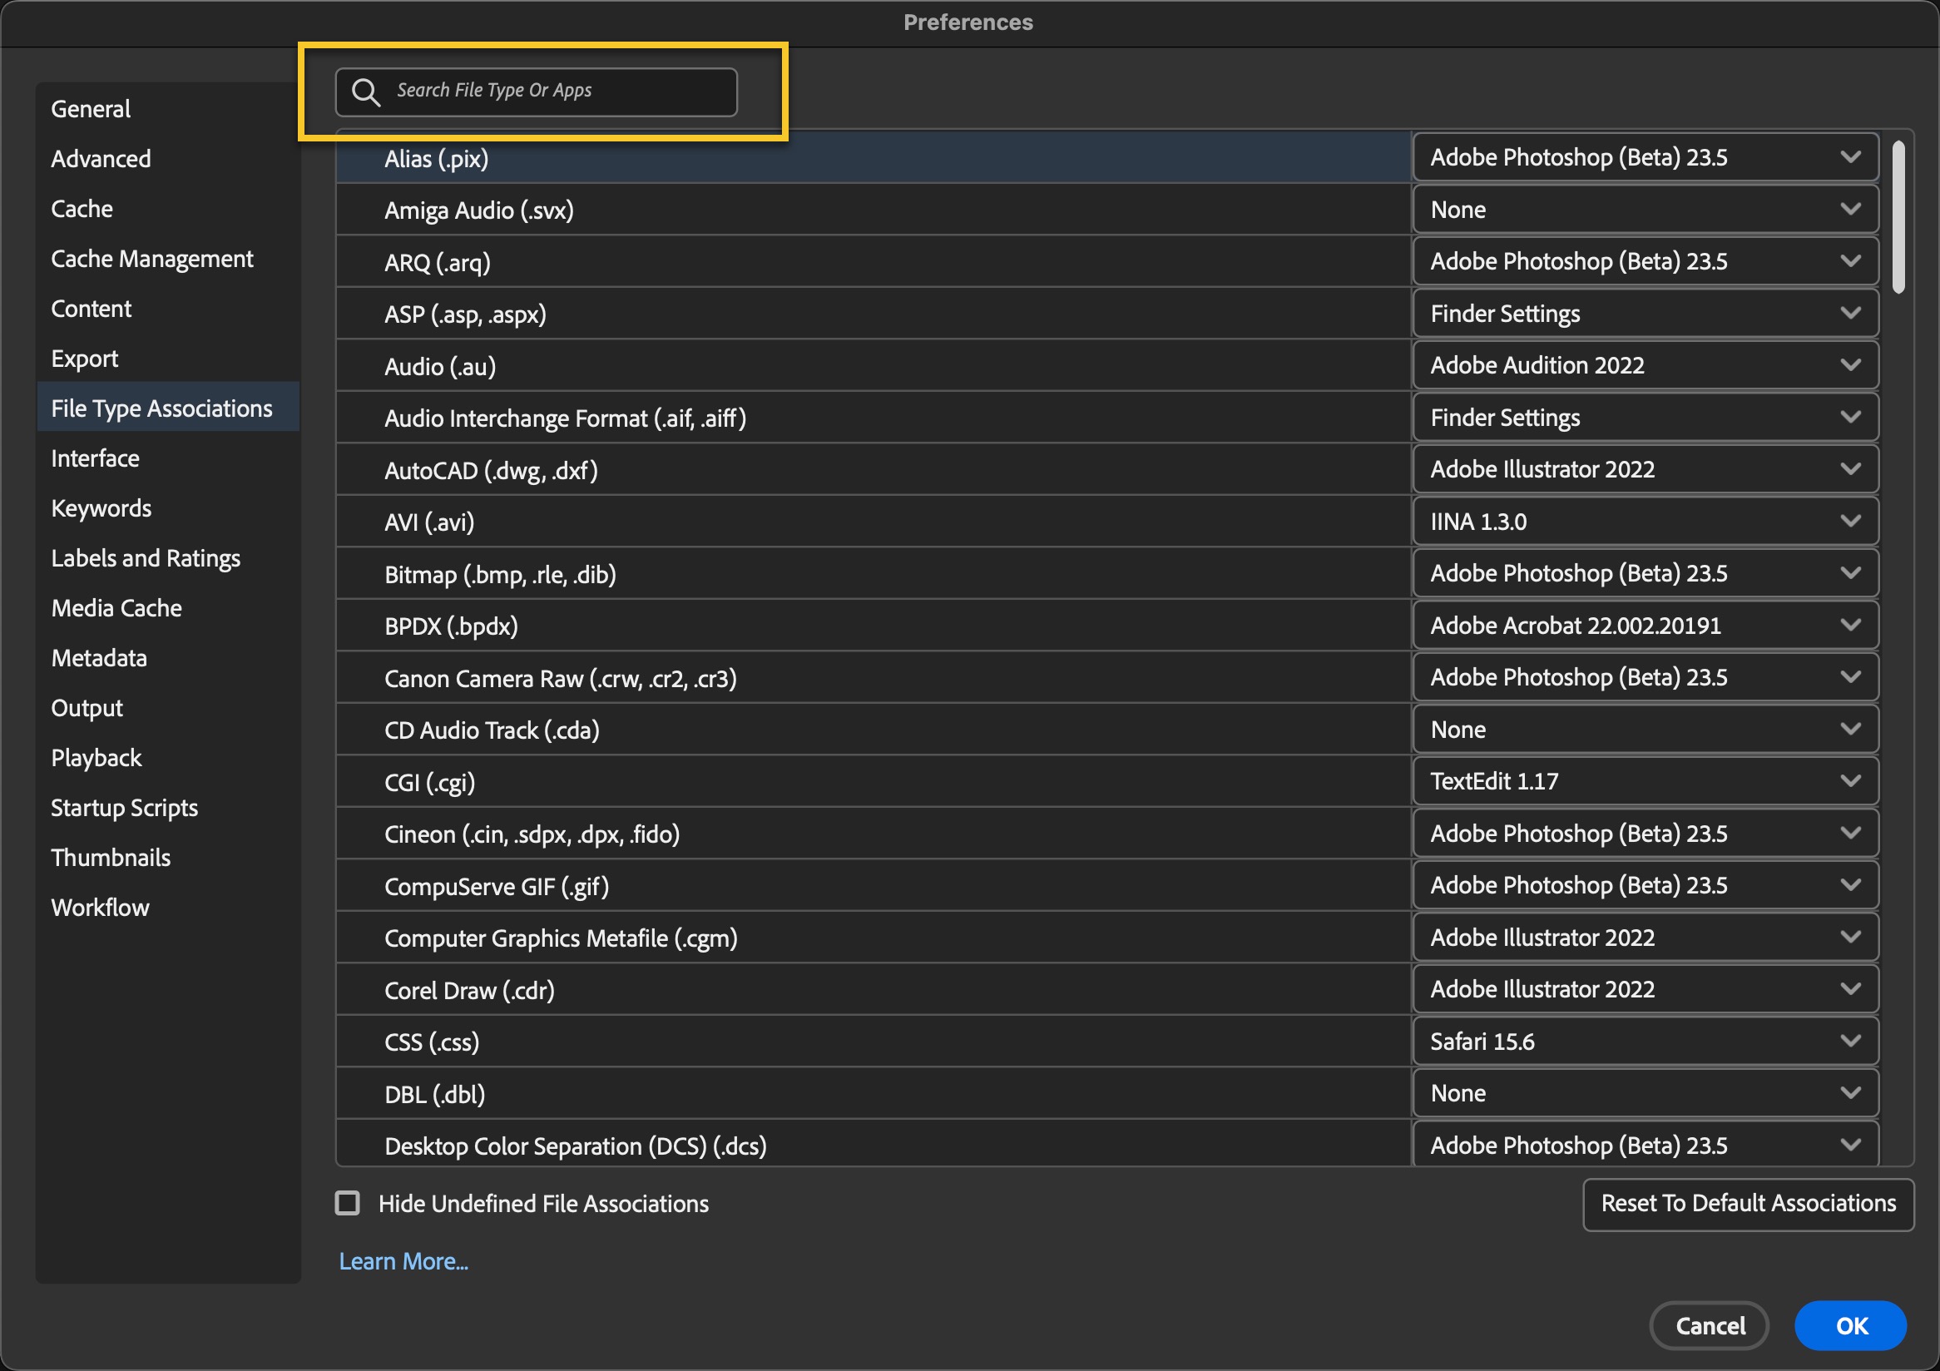Click chevron arrow for AVI (.avi) row
1940x1371 pixels.
[1849, 522]
